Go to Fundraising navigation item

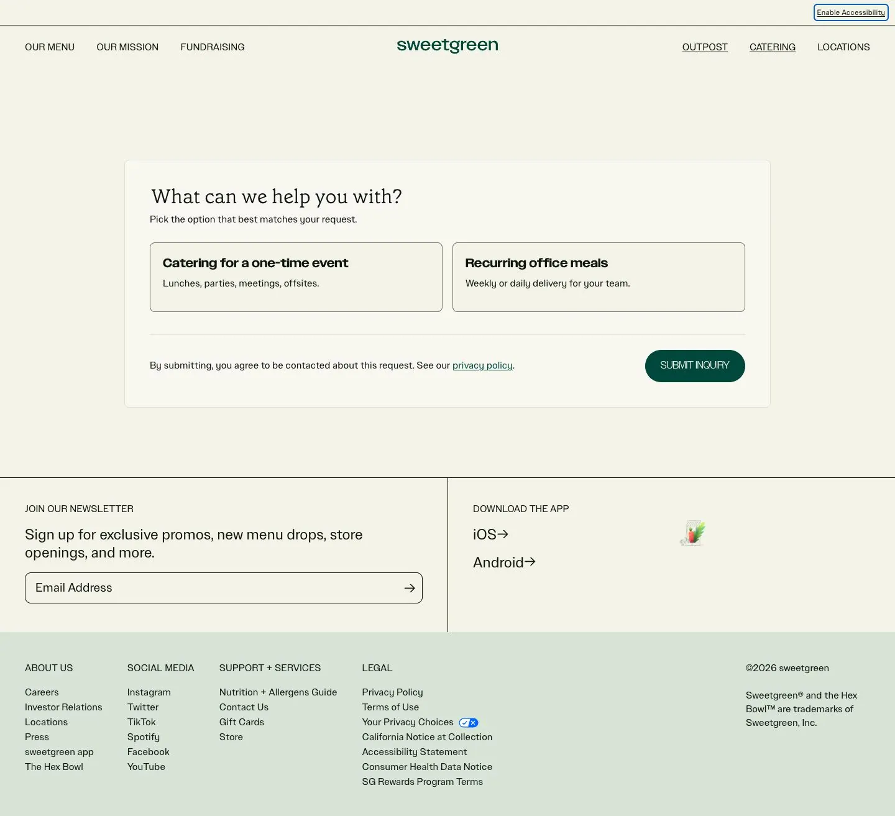pos(213,47)
